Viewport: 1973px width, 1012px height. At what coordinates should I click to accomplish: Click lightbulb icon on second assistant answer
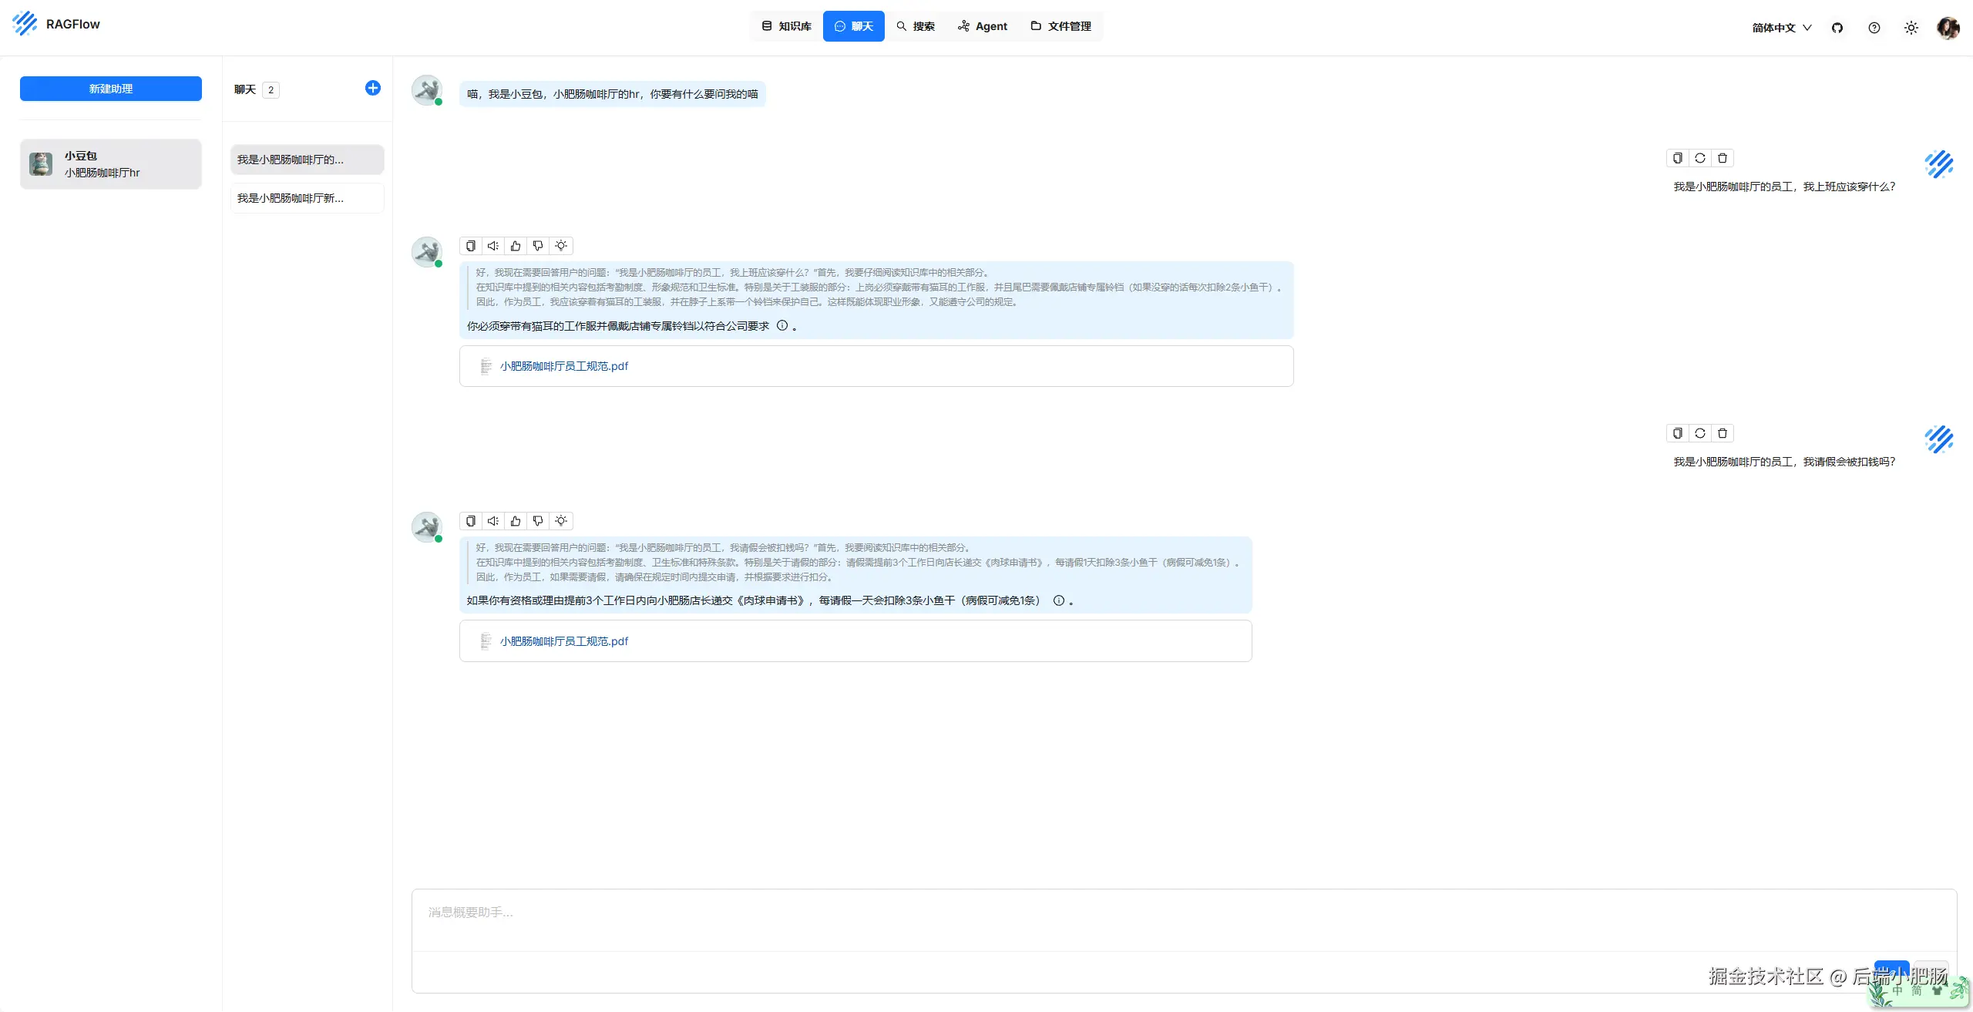coord(561,521)
